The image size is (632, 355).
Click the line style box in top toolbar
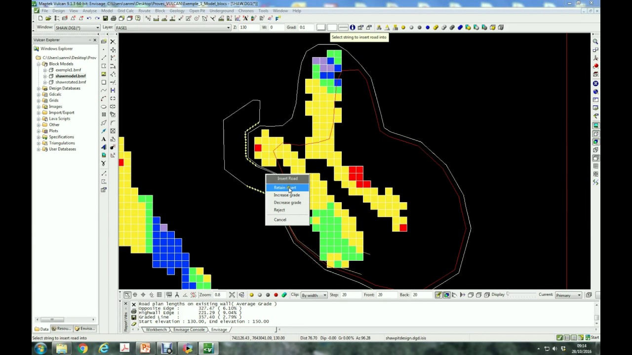point(343,28)
